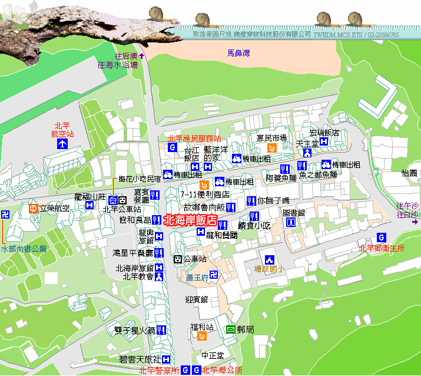This screenshot has width=421, height=376.
Task: Click restaurant icon beside 鴻星平價屋
Action: click(159, 253)
